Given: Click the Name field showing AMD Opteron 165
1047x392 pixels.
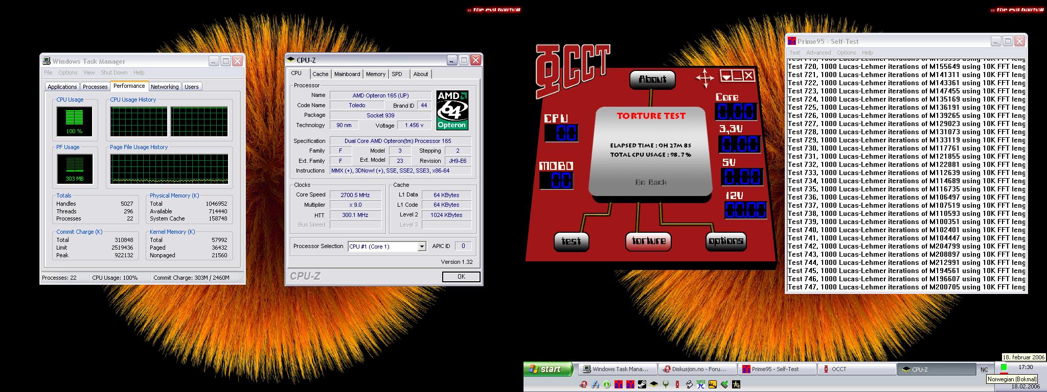Looking at the screenshot, I should click(380, 95).
